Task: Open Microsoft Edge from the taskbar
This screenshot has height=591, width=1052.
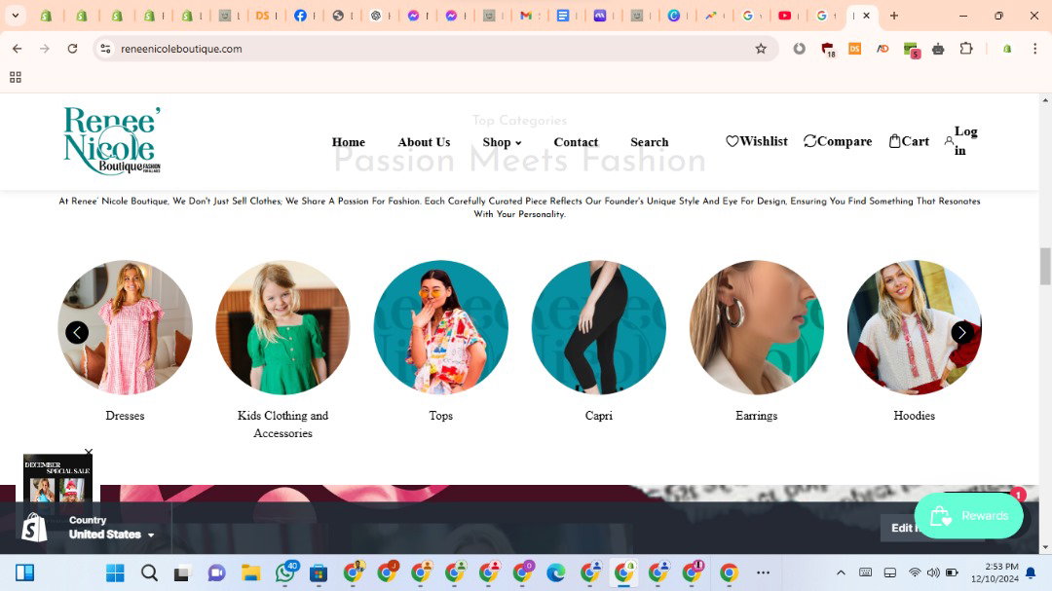Action: click(555, 573)
